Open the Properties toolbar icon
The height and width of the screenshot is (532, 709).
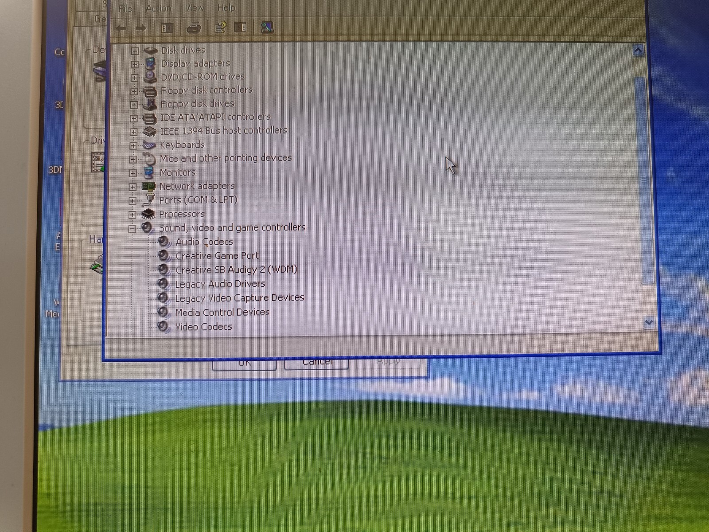[220, 27]
